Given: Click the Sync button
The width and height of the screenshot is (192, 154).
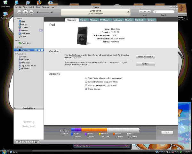Looking at the screenshot, I should tap(167, 132).
